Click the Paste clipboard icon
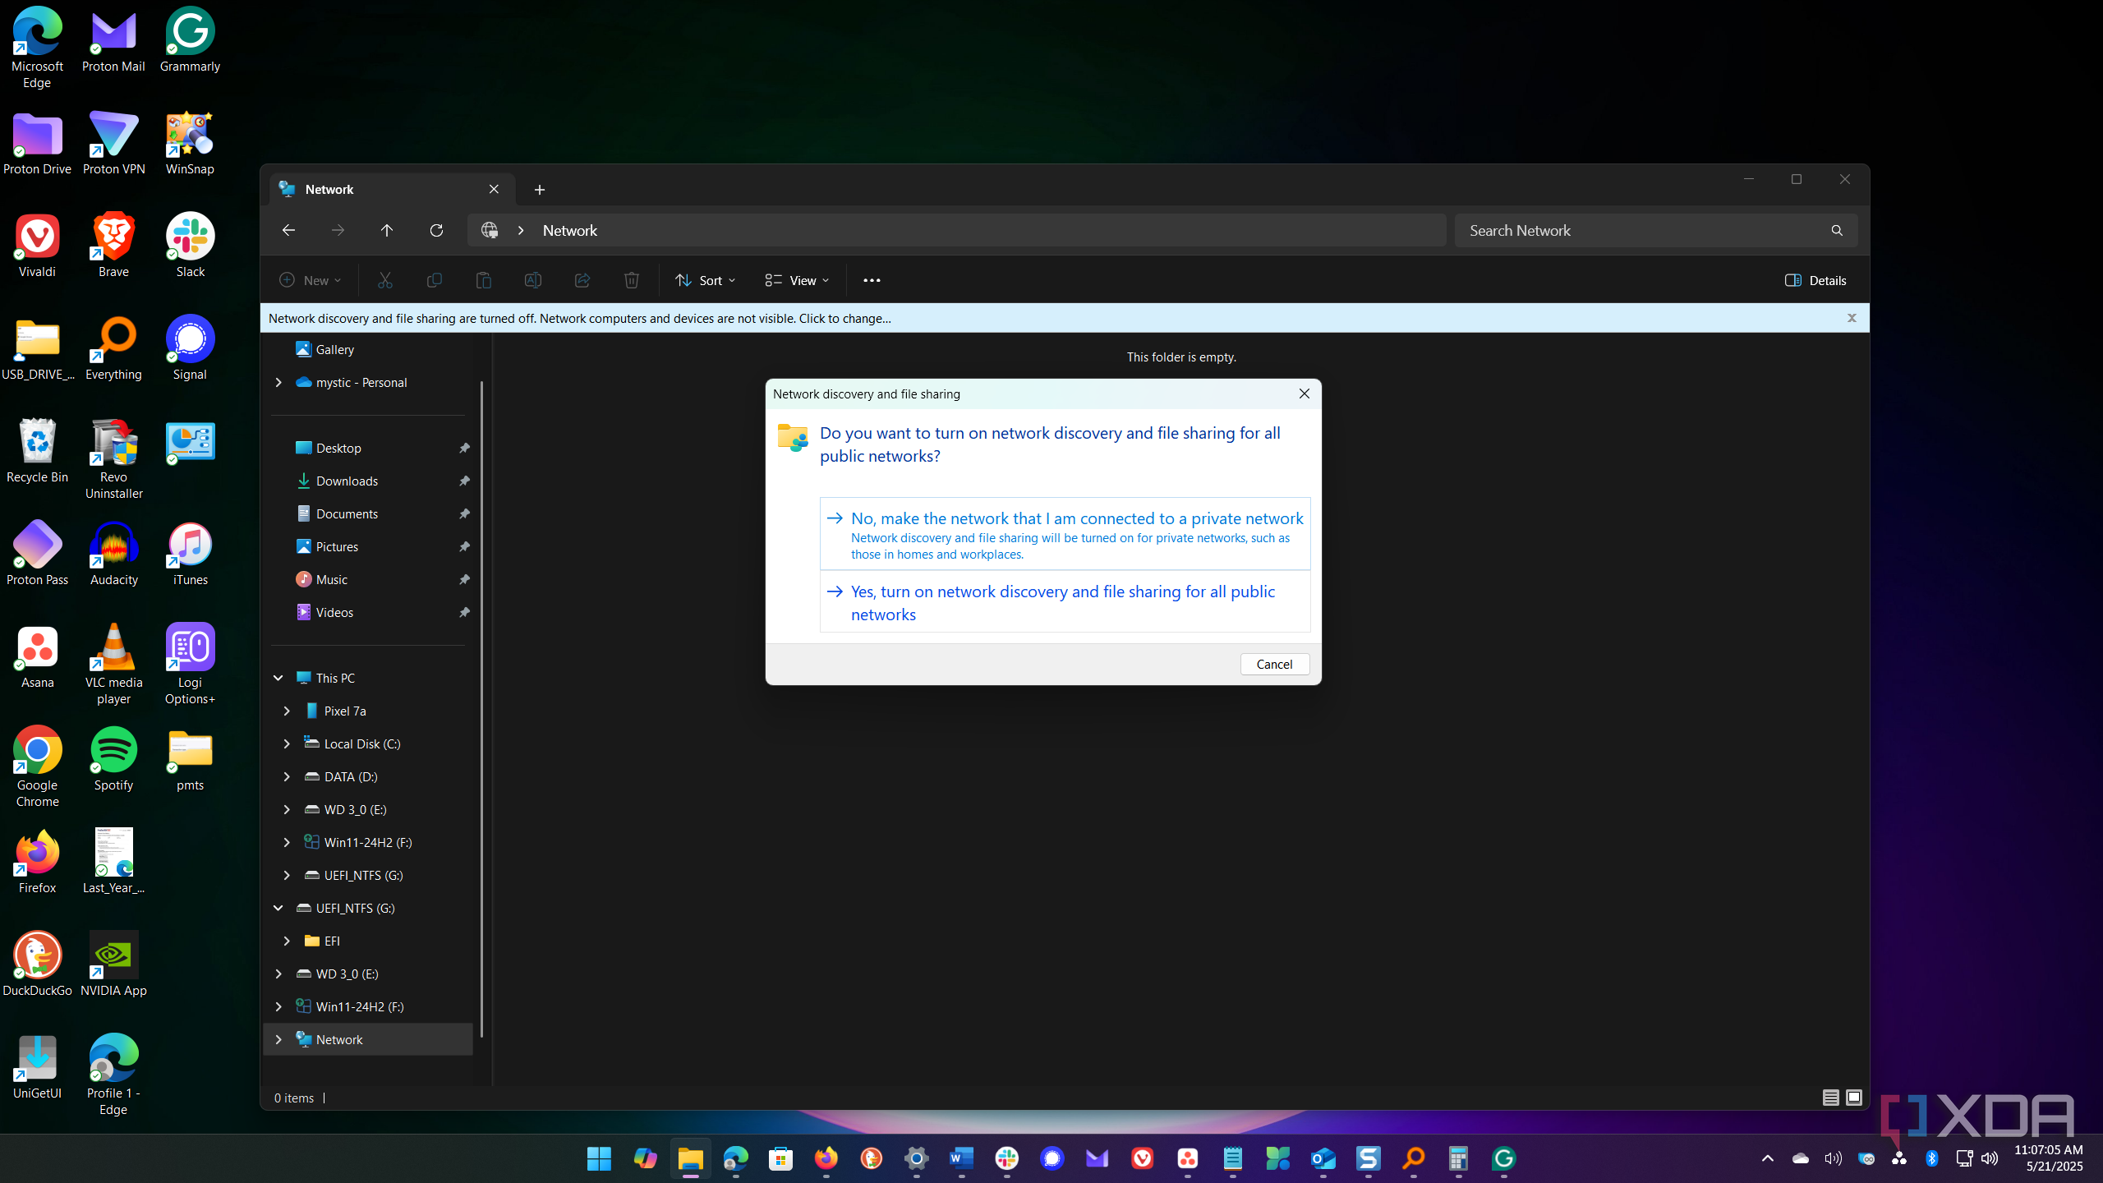This screenshot has height=1183, width=2103. 483,280
